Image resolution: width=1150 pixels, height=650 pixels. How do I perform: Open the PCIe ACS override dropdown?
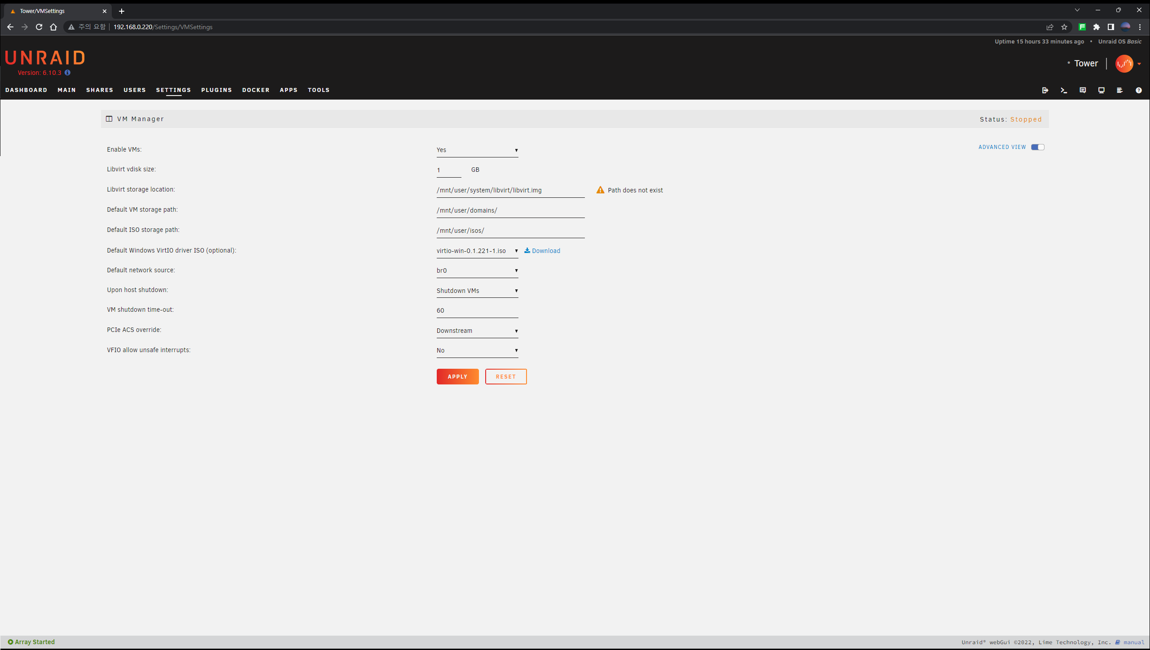coord(477,331)
